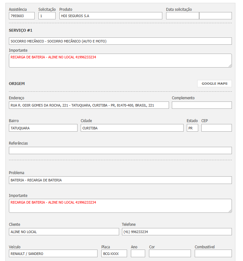Click the GOOGLE MAPS button
Viewport: 243px width, 261px height.
pyautogui.click(x=214, y=83)
